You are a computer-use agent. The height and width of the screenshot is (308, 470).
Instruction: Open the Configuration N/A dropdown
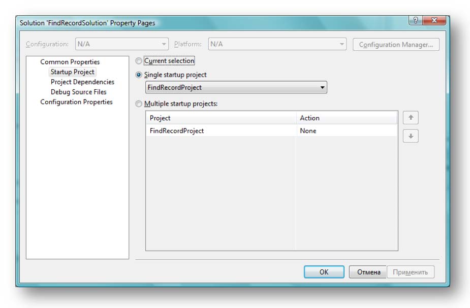pyautogui.click(x=122, y=44)
